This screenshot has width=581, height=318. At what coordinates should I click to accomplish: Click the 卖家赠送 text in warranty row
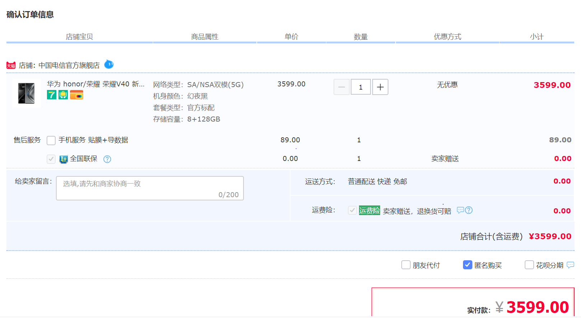point(445,158)
